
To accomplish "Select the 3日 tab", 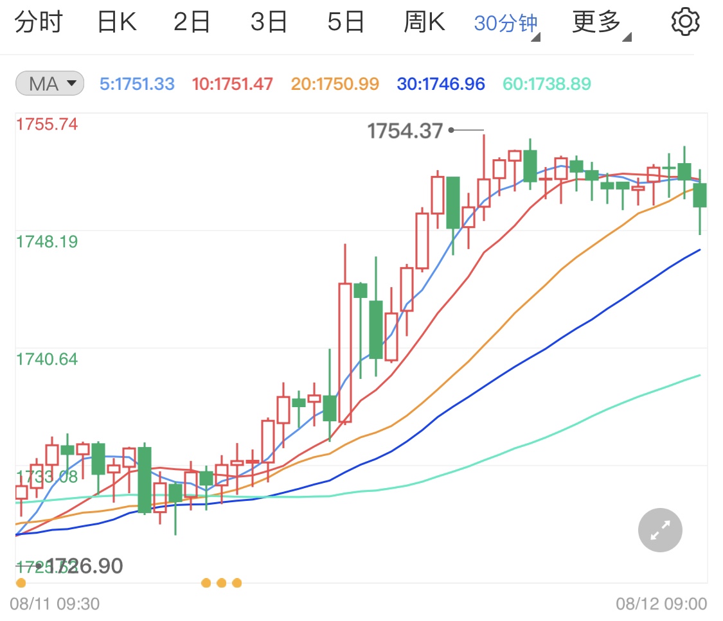I will pos(269,22).
